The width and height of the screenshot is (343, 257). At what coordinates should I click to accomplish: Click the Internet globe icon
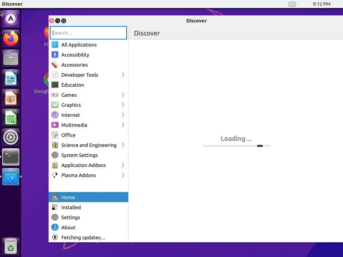pyautogui.click(x=55, y=115)
